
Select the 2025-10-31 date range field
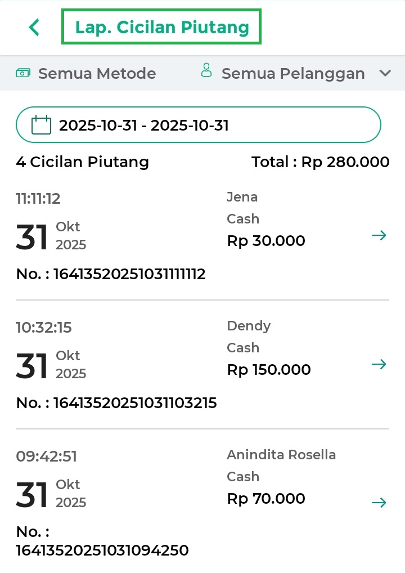click(199, 124)
